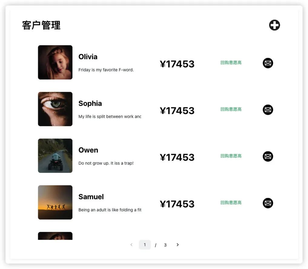This screenshot has height=269, width=308.
Task: Open the mail icon in Owen's row
Action: [x=268, y=156]
